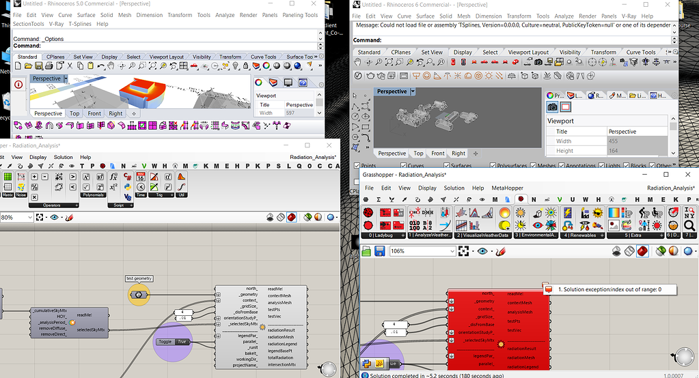Toggle the Meshes filter checkbox

point(533,166)
